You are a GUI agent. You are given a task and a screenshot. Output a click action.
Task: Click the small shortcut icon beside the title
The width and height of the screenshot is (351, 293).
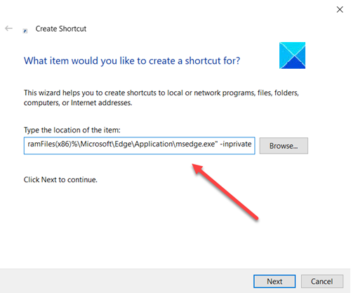(25, 31)
